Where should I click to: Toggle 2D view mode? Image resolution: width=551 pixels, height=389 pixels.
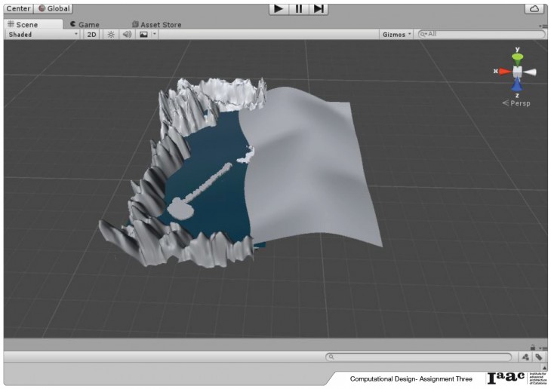[x=91, y=34]
